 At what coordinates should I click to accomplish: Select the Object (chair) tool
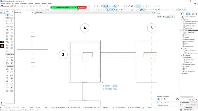point(7,45)
